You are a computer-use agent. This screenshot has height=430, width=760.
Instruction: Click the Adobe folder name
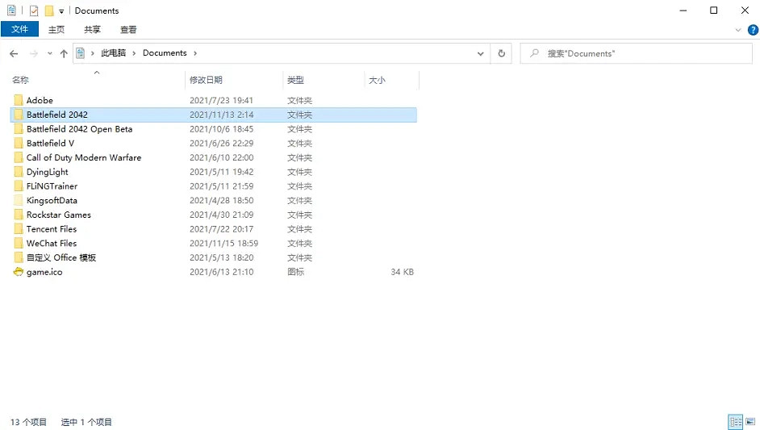click(x=40, y=100)
